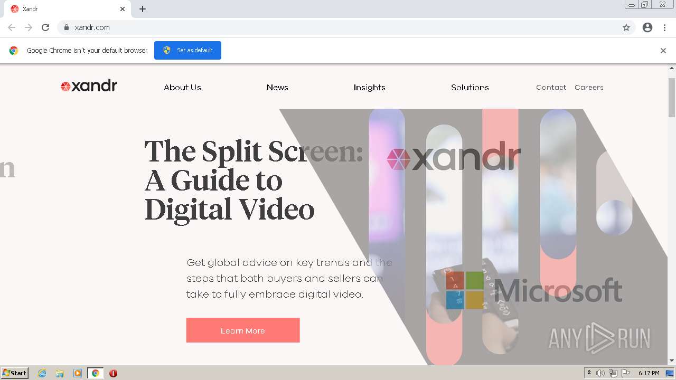Open the Insights menu item
This screenshot has width=676, height=380.
tap(370, 88)
